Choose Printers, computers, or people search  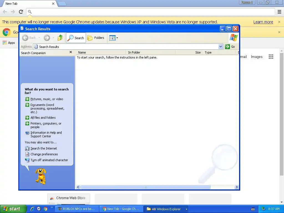pos(46,125)
